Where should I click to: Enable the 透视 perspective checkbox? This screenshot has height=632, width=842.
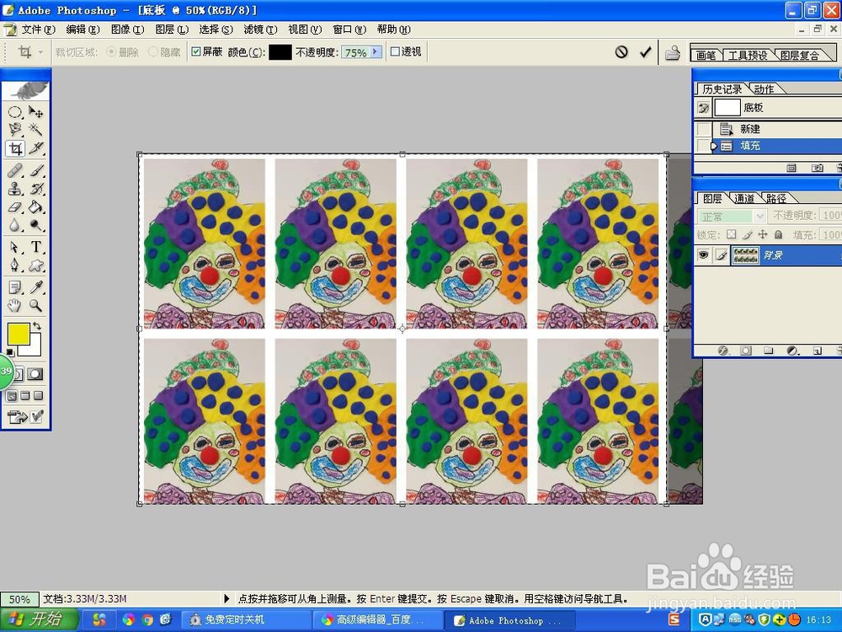(395, 51)
